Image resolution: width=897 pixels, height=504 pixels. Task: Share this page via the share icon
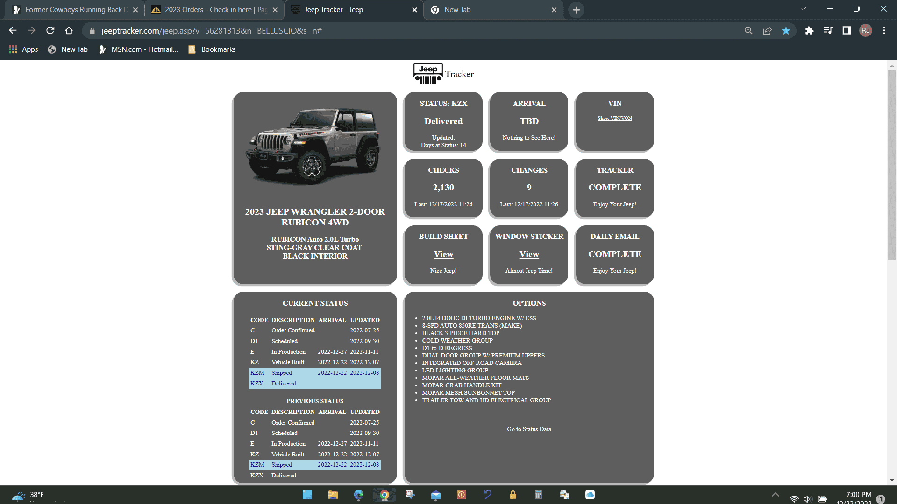click(767, 31)
